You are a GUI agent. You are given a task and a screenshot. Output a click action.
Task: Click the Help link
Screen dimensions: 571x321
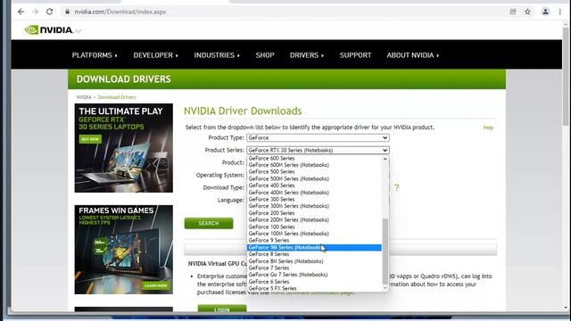click(488, 128)
